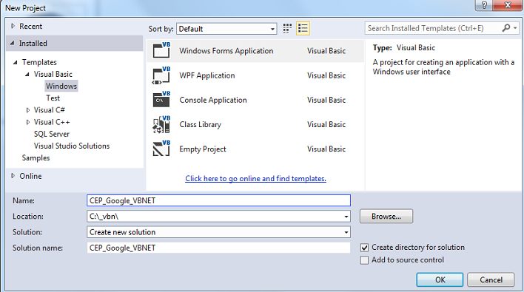Viewport: 524px width, 292px height.
Task: Click into the Solution name field
Action: [x=218, y=248]
